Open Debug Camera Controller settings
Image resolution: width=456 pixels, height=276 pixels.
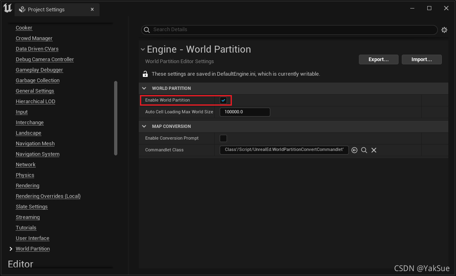[45, 59]
